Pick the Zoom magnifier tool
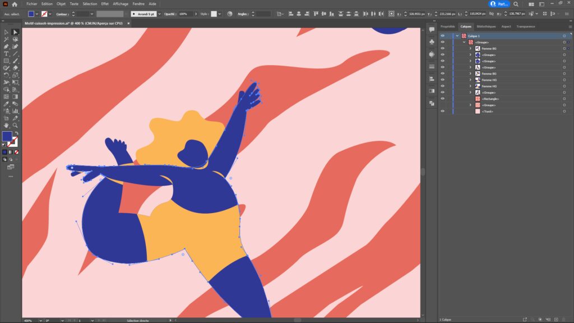 click(15, 125)
